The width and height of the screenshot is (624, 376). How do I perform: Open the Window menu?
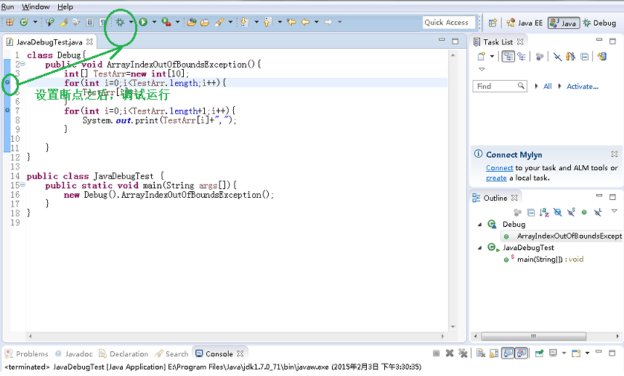(36, 7)
